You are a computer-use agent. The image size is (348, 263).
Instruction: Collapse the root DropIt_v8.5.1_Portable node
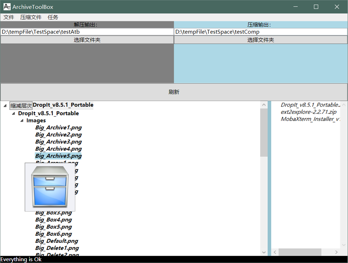point(5,105)
